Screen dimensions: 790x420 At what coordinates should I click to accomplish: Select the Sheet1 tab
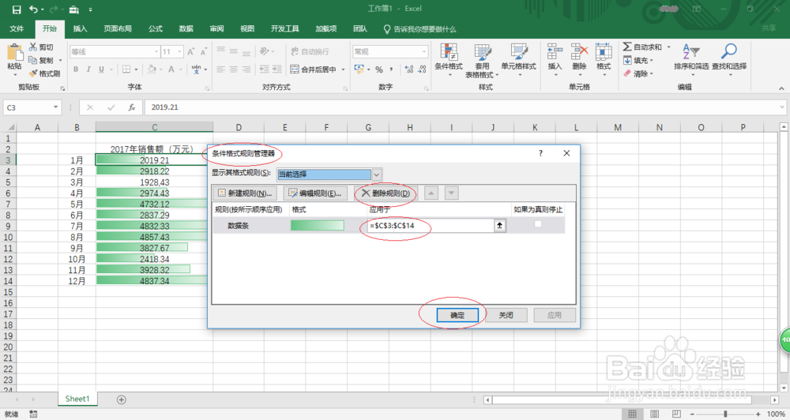coord(77,399)
